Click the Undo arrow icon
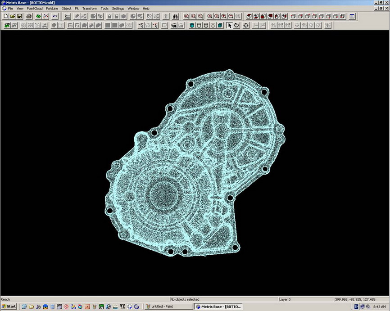390x311 pixels. pyautogui.click(x=55, y=16)
